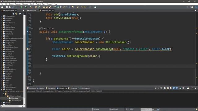198x111 pixels.
Task: Switch to the Javadoc tab
Action: pyautogui.click(x=41, y=88)
